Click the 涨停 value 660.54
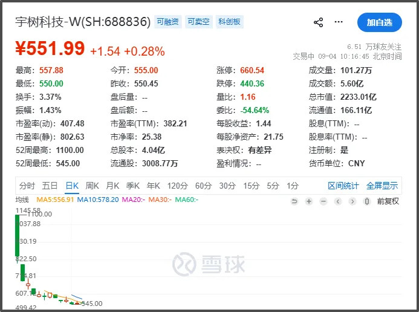Screen dimensions: 419x312 point(252,70)
